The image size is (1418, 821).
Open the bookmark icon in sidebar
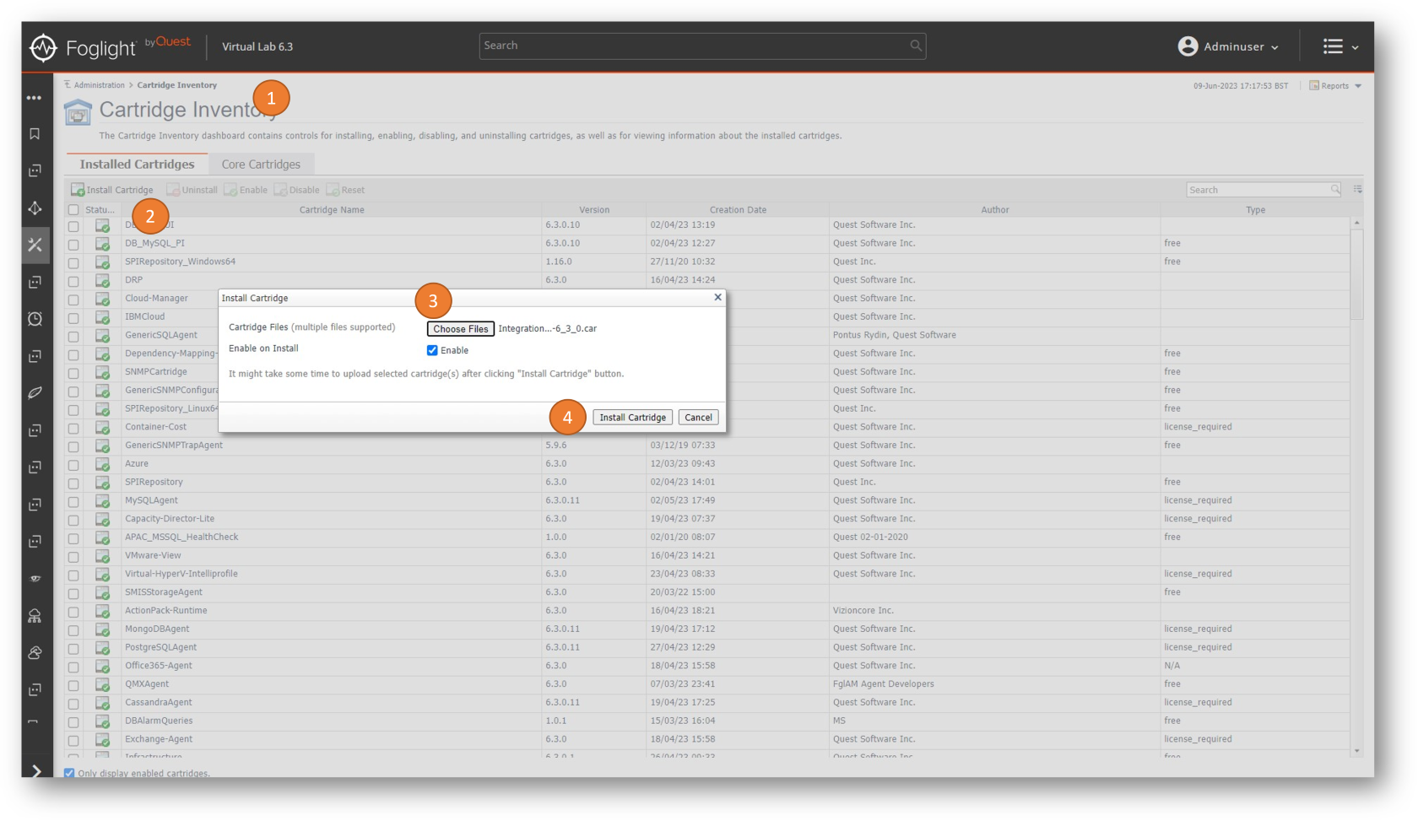[x=35, y=134]
